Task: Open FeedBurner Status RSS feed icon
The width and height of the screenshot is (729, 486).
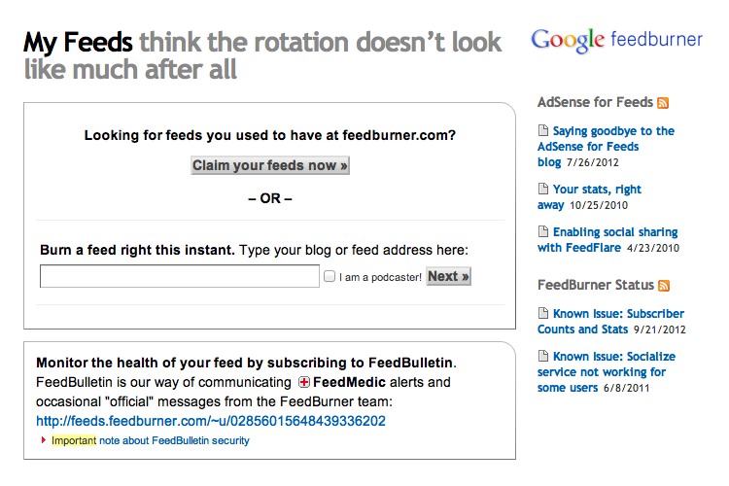Action: [x=665, y=285]
